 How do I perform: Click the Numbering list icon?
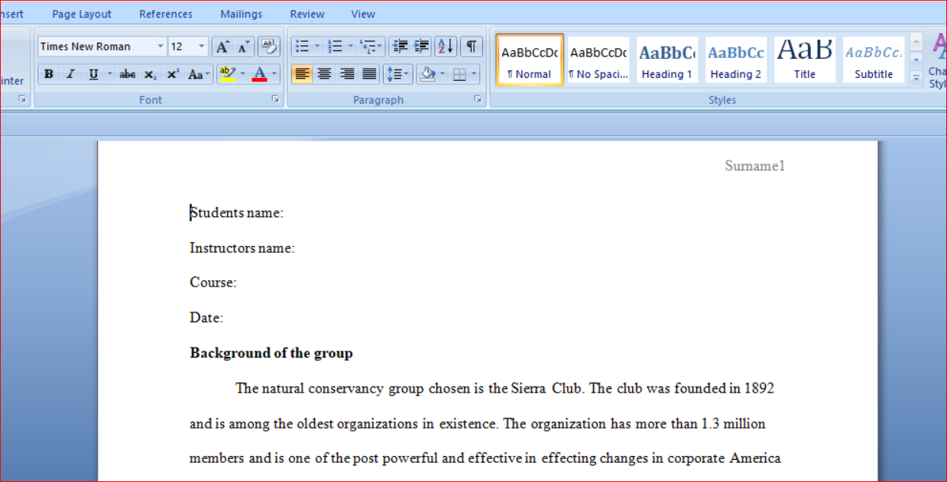[334, 47]
